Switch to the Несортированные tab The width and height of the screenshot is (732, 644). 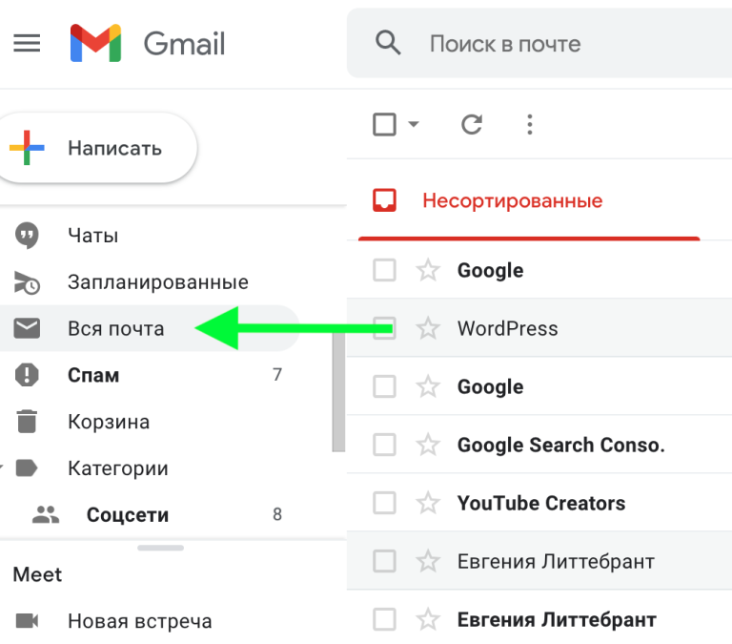(x=512, y=201)
